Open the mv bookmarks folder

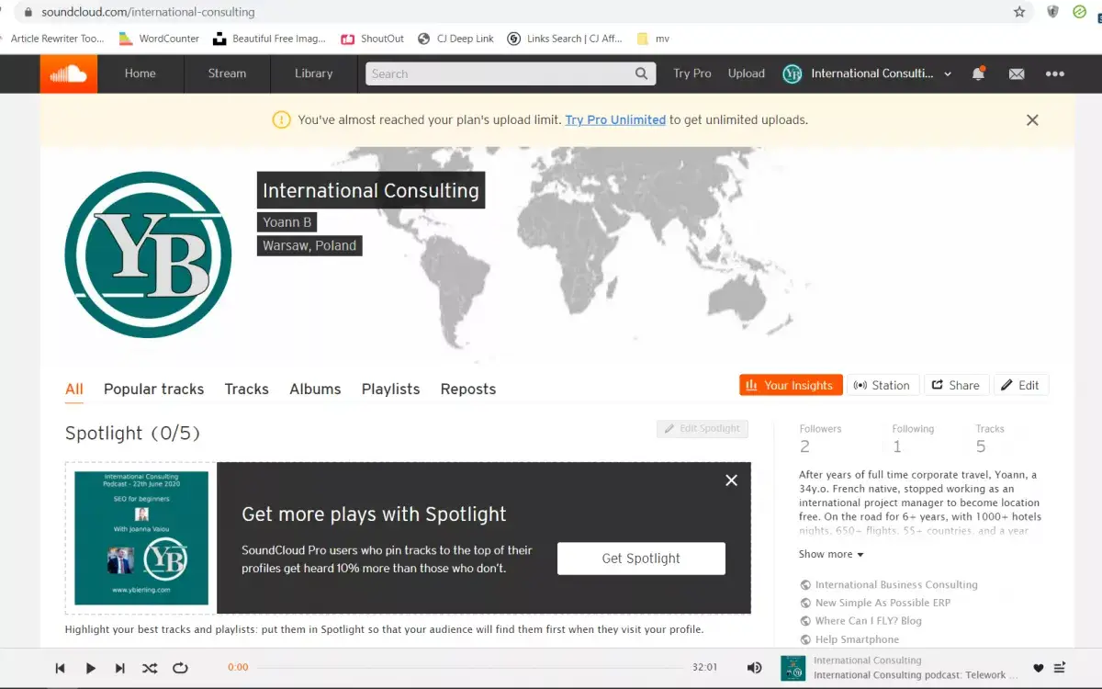coord(653,39)
